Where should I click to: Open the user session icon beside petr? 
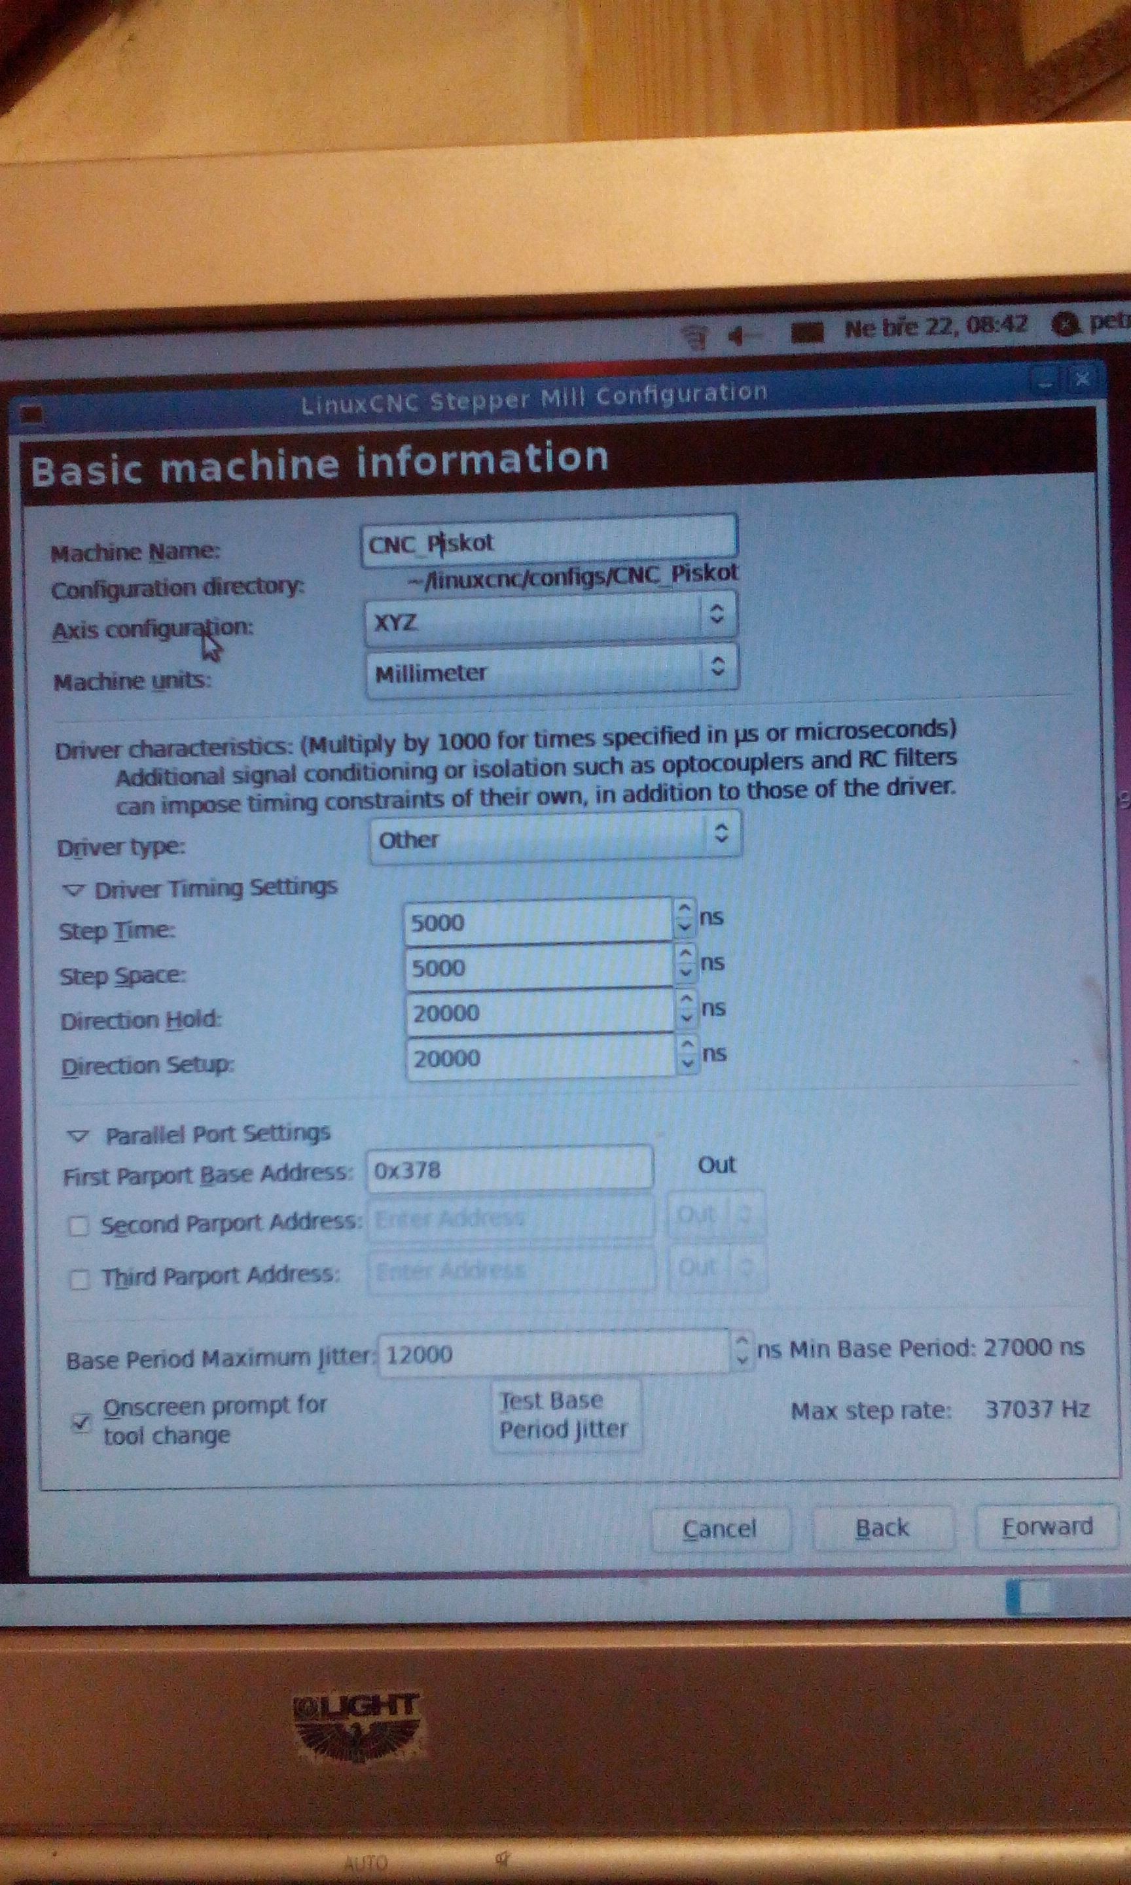tap(1066, 325)
